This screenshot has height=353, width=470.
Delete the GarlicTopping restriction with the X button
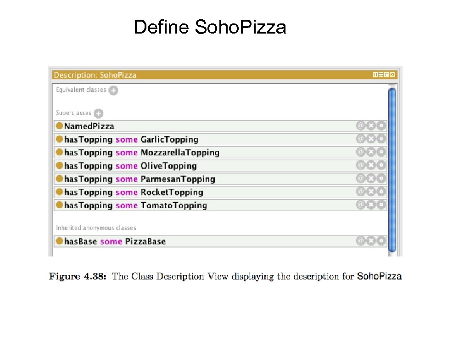click(x=371, y=139)
